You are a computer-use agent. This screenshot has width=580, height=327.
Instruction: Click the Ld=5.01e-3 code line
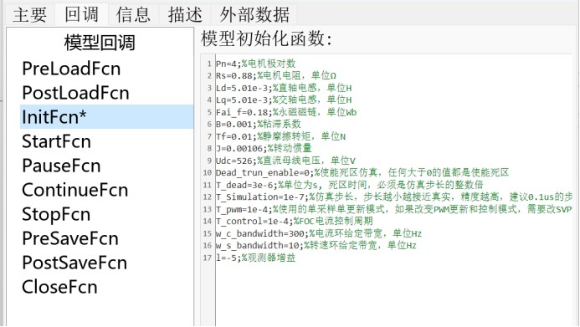pos(284,88)
